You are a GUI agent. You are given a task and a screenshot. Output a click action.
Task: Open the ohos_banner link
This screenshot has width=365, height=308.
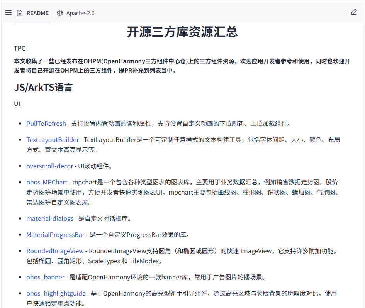(x=46, y=277)
